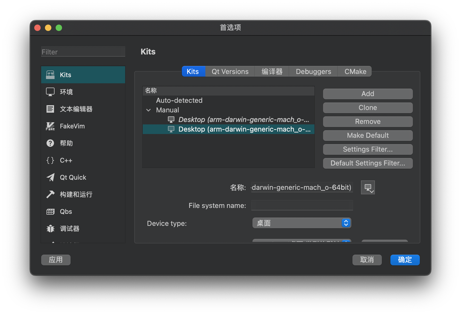Open the 环境 monitor icon
The width and height of the screenshot is (461, 315).
(x=50, y=92)
